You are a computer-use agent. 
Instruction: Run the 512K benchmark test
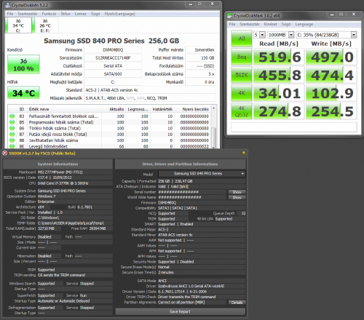pyautogui.click(x=242, y=75)
